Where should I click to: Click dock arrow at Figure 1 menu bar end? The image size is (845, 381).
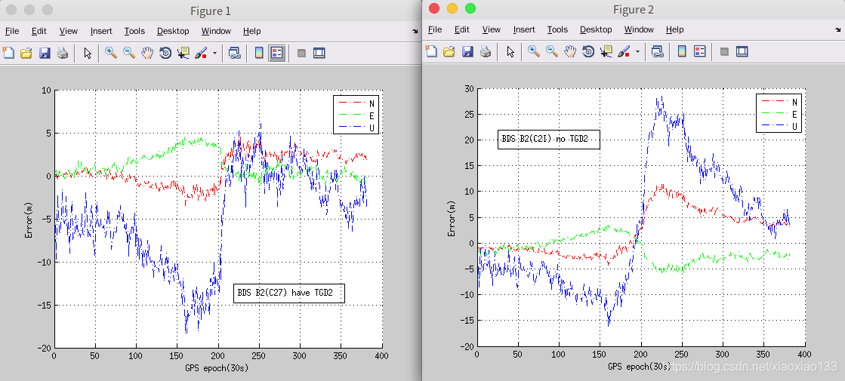coord(415,31)
